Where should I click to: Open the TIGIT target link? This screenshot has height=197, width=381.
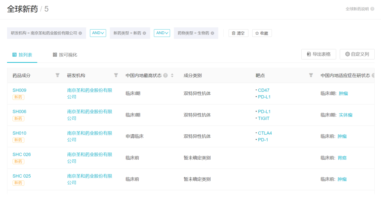tap(264, 118)
